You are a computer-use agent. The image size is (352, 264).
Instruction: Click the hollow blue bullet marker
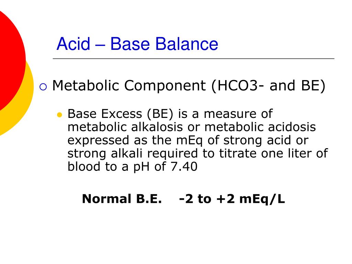(43, 87)
